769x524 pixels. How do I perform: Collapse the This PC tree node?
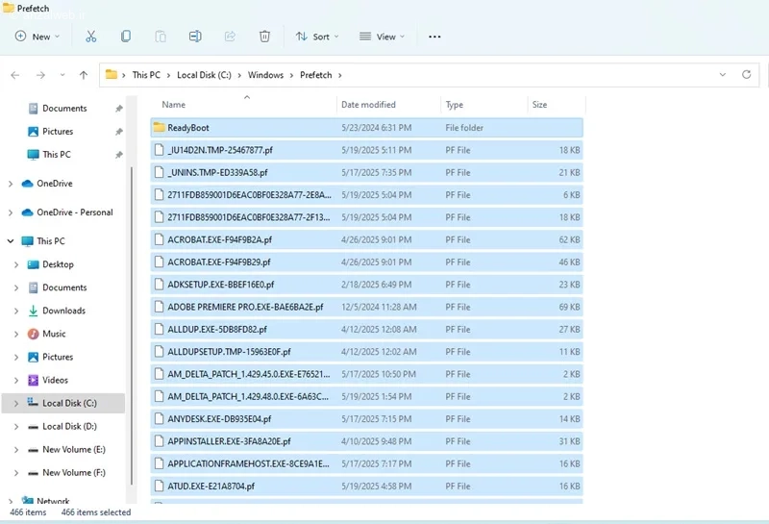coord(11,241)
